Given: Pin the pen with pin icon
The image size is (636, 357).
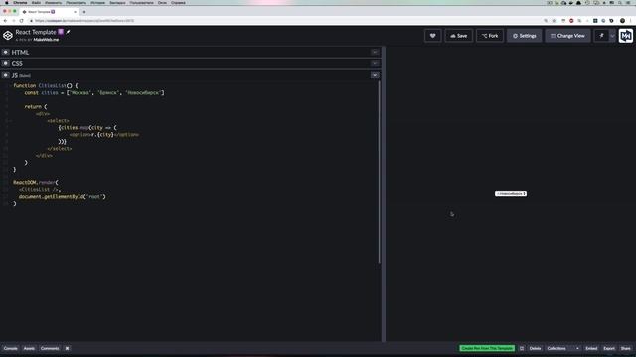Looking at the screenshot, I should point(601,36).
